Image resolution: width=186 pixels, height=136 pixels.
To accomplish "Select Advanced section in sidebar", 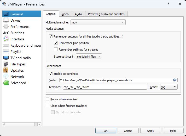I will point(22,83).
